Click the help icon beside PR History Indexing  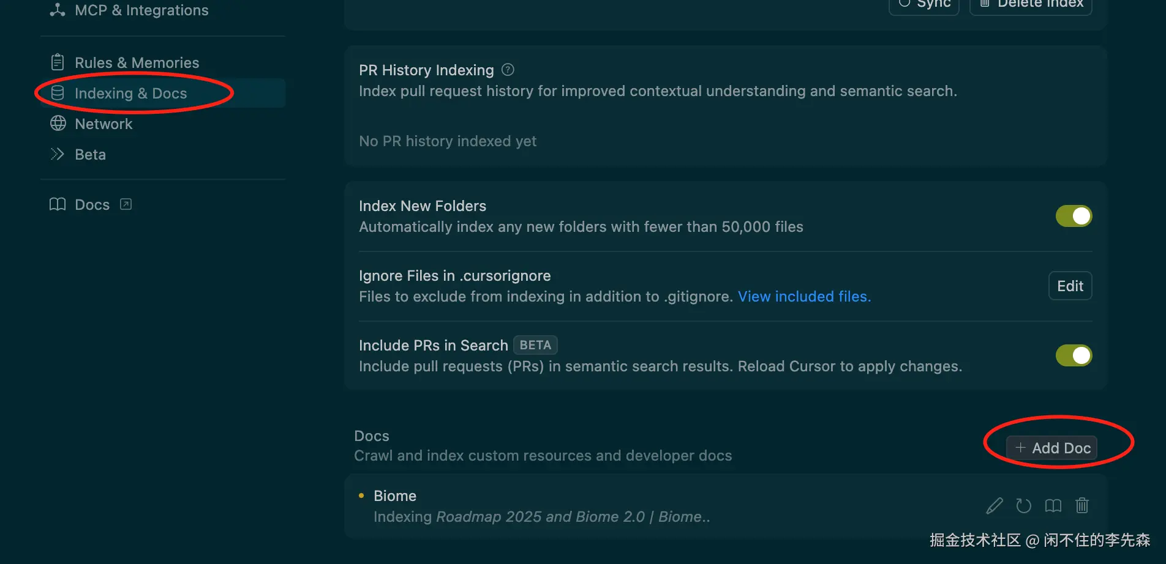tap(508, 70)
